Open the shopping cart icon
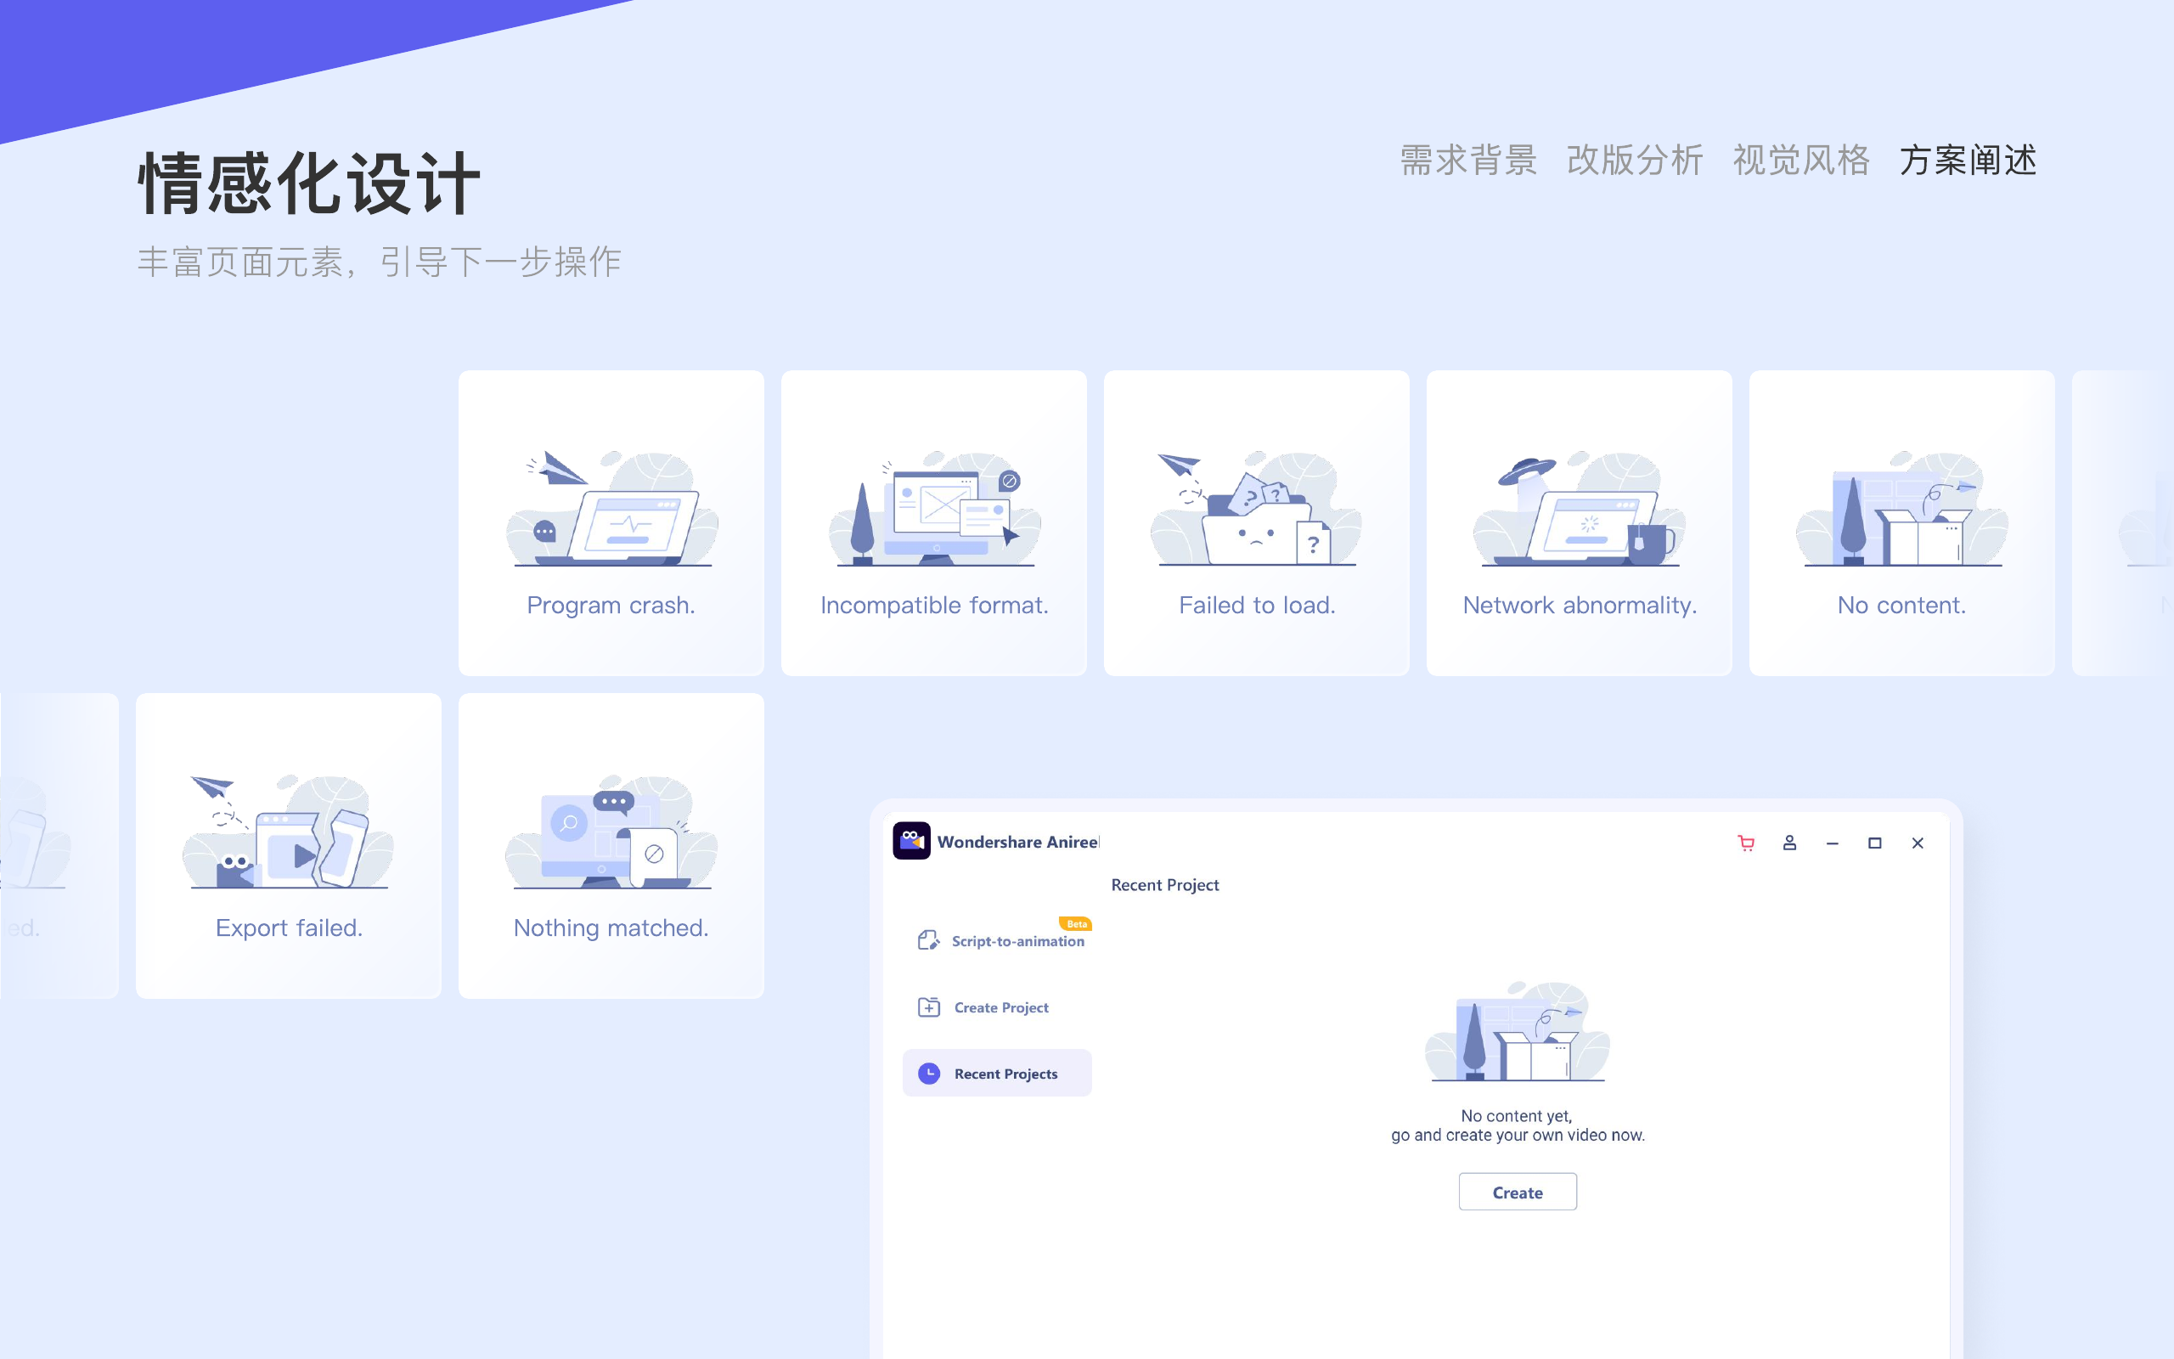This screenshot has height=1359, width=2174. pos(1745,843)
